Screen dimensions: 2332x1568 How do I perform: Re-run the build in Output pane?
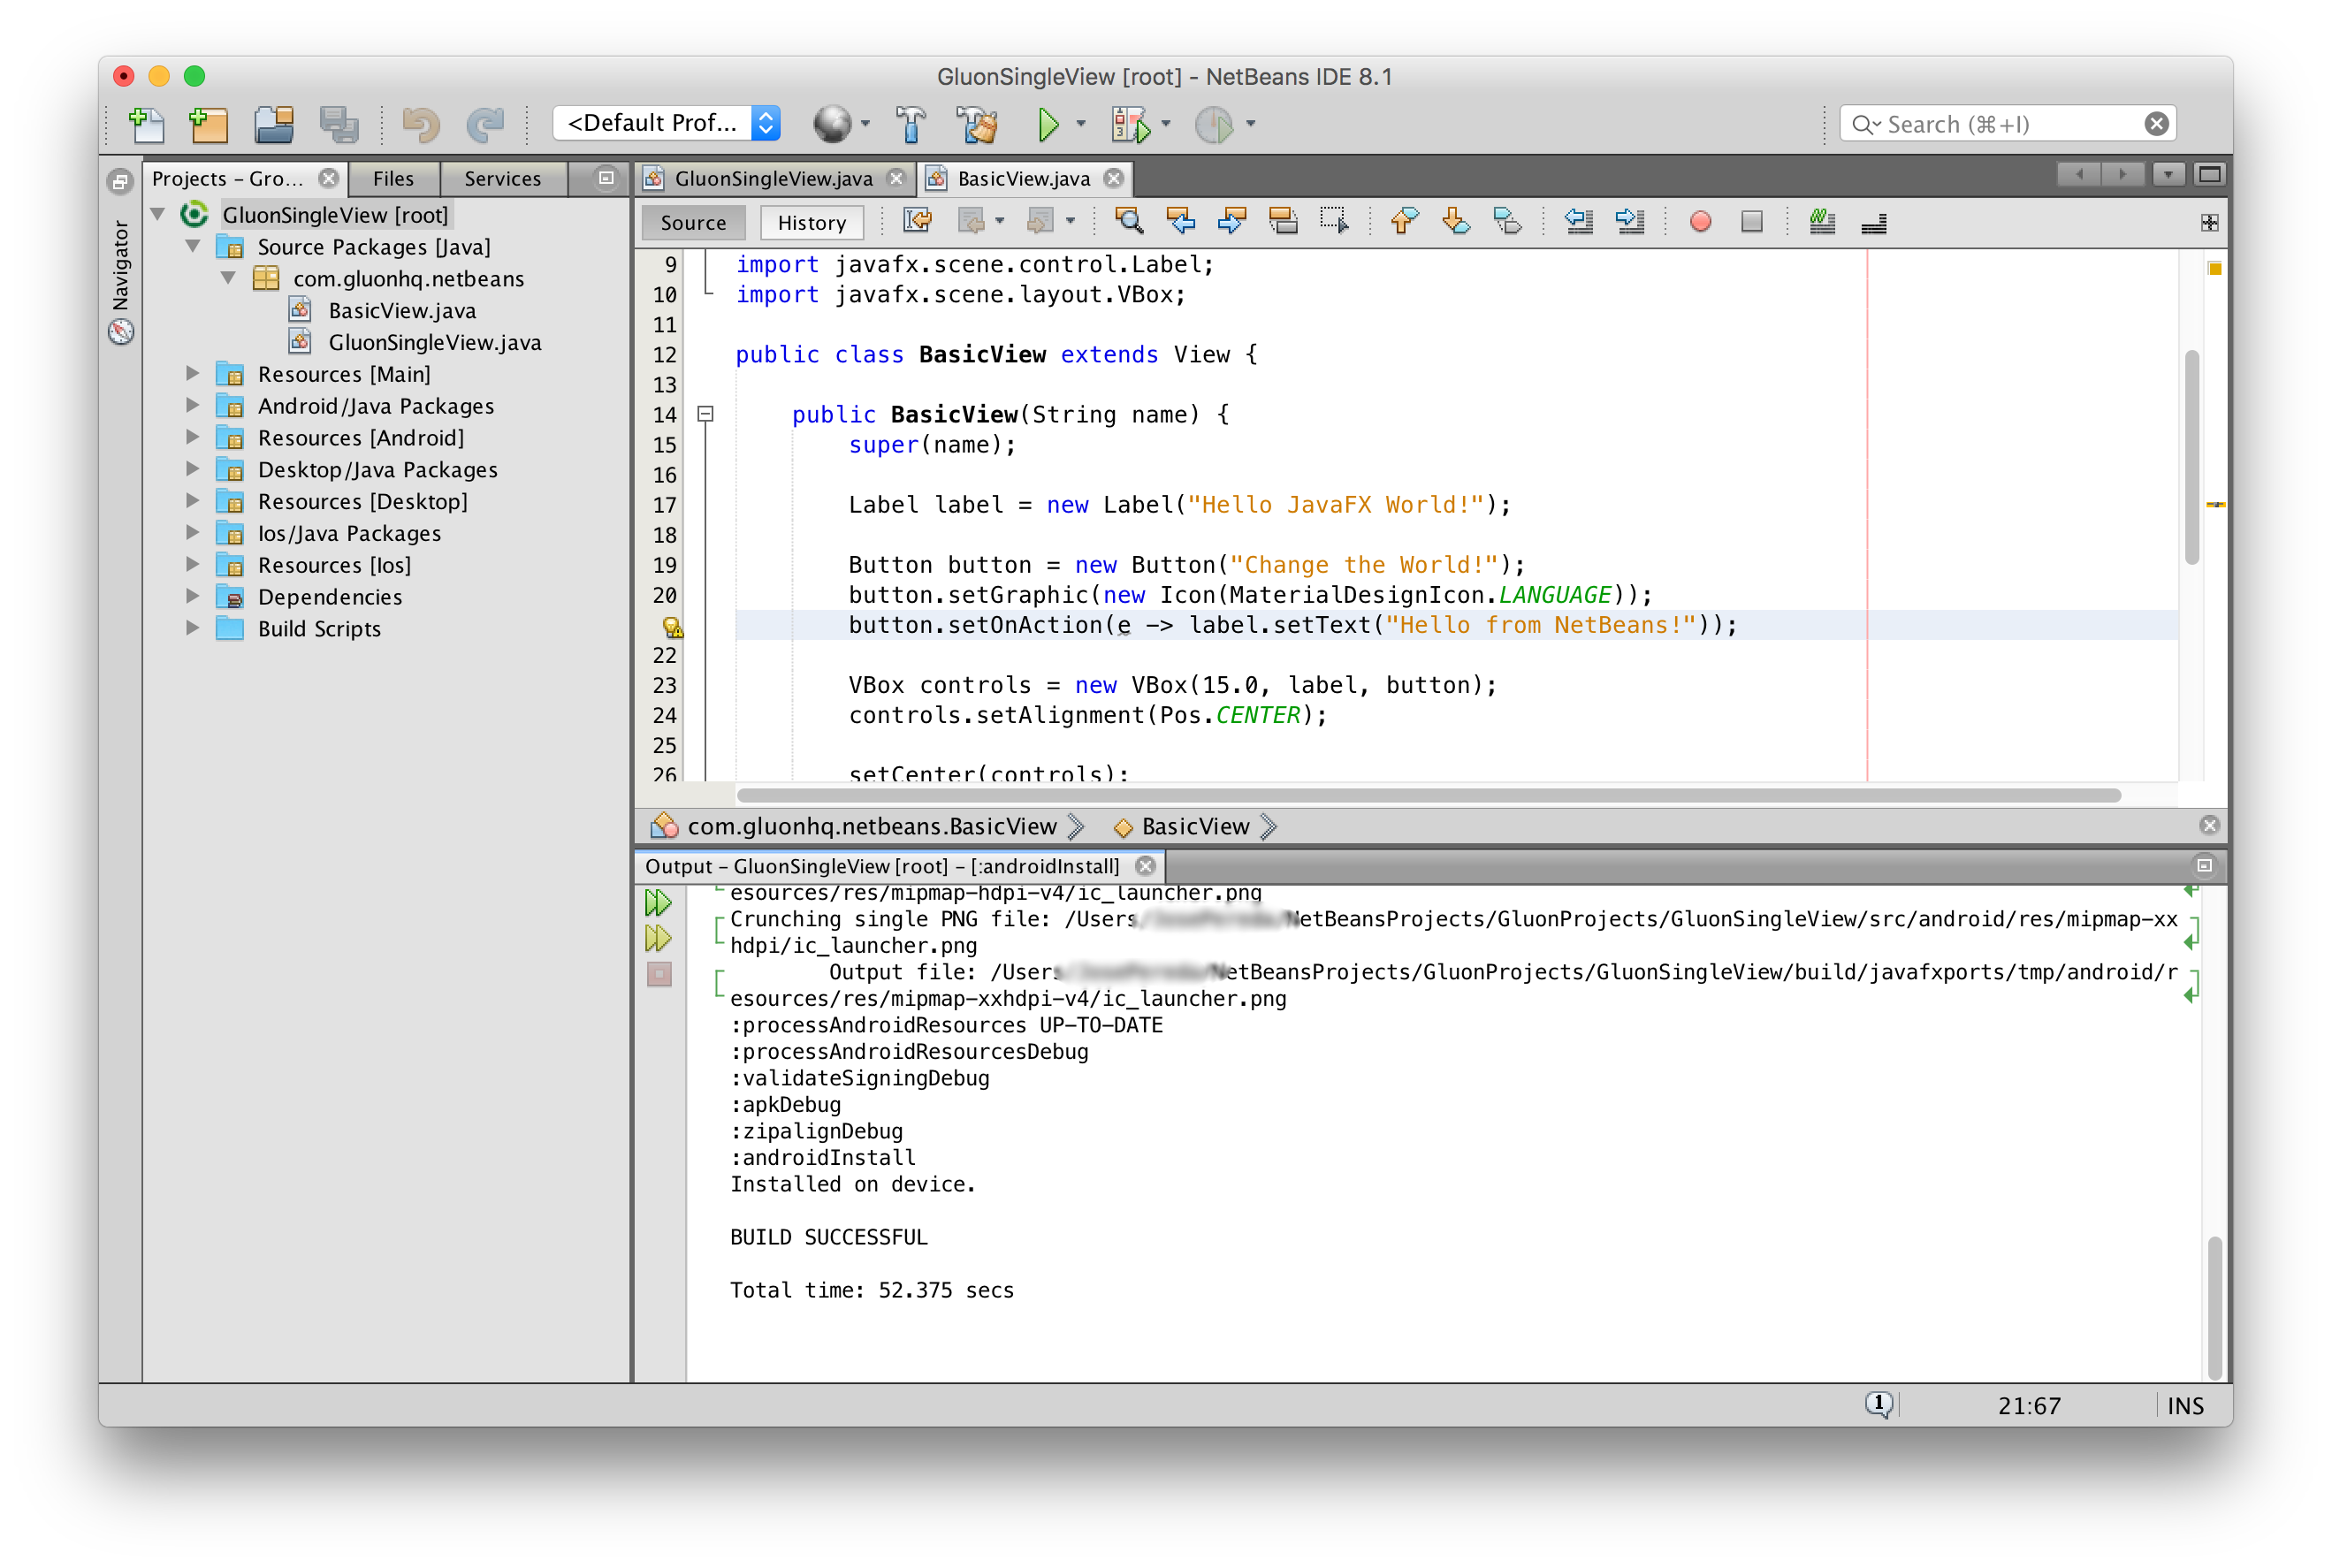(x=658, y=903)
